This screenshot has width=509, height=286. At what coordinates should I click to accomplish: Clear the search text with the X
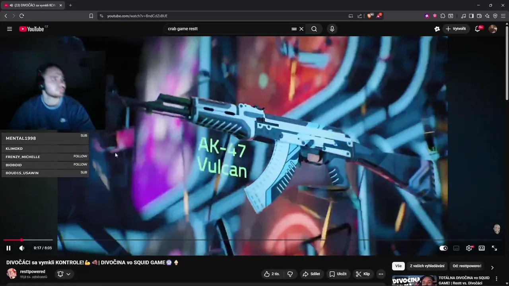[301, 29]
